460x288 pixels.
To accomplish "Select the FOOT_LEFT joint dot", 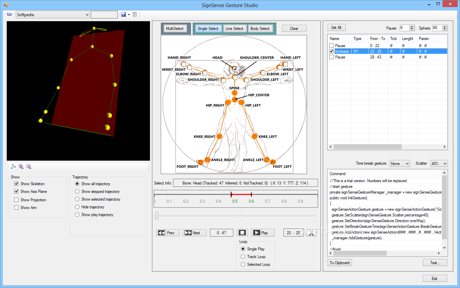I will [273, 162].
